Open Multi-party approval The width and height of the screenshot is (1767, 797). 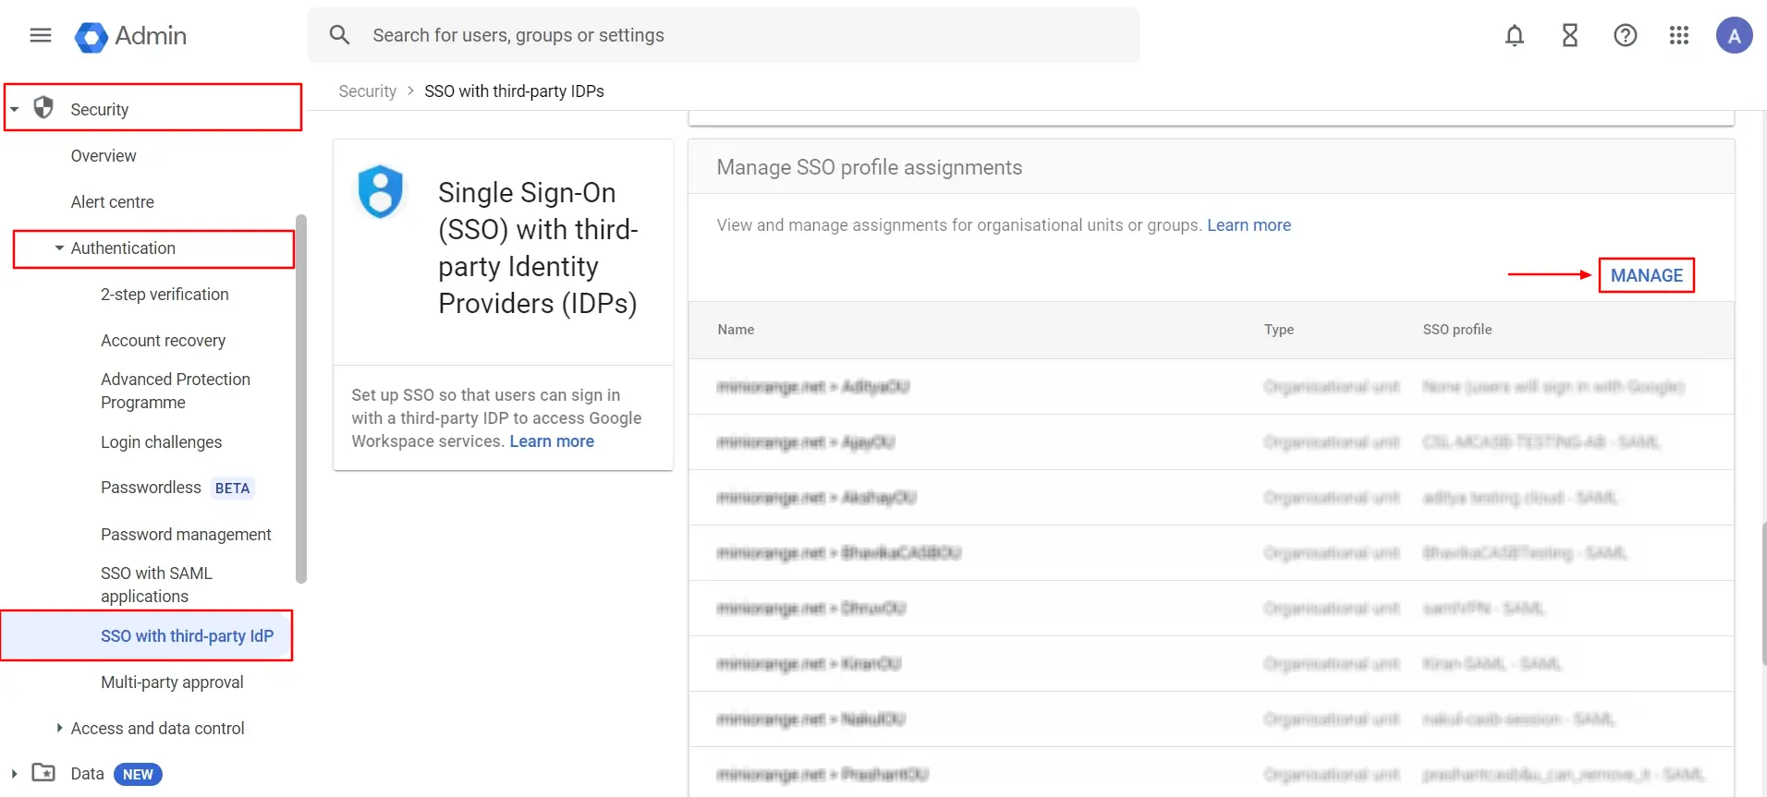172,682
